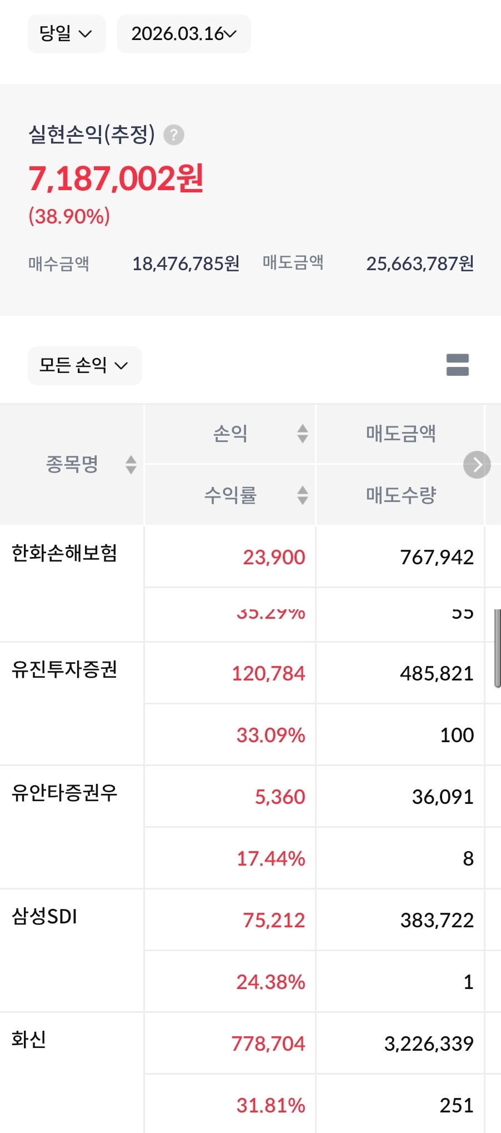Sort by 종목명 using sort arrows

coord(131,465)
